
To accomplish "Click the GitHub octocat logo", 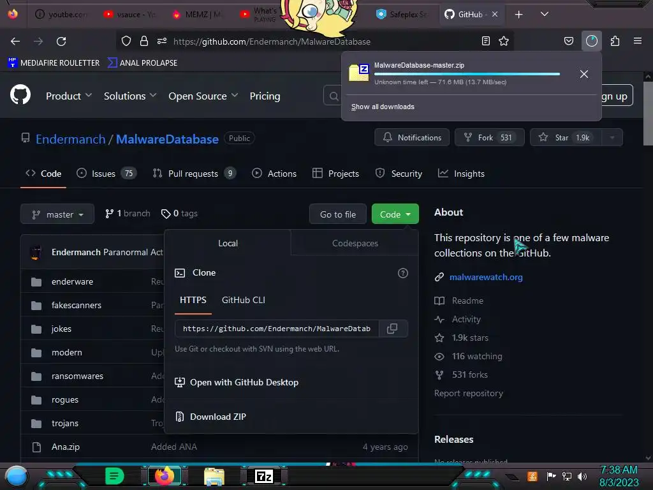I will click(x=20, y=96).
